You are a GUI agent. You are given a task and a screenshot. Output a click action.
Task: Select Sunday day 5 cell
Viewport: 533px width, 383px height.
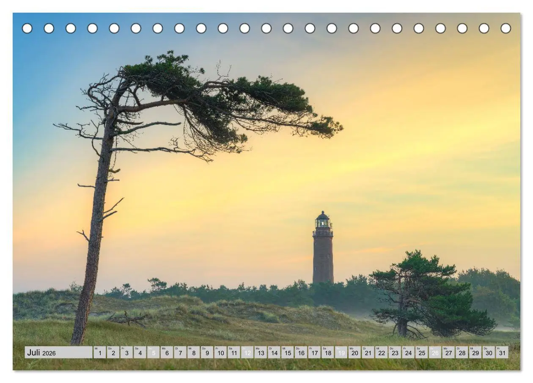[x=154, y=353]
